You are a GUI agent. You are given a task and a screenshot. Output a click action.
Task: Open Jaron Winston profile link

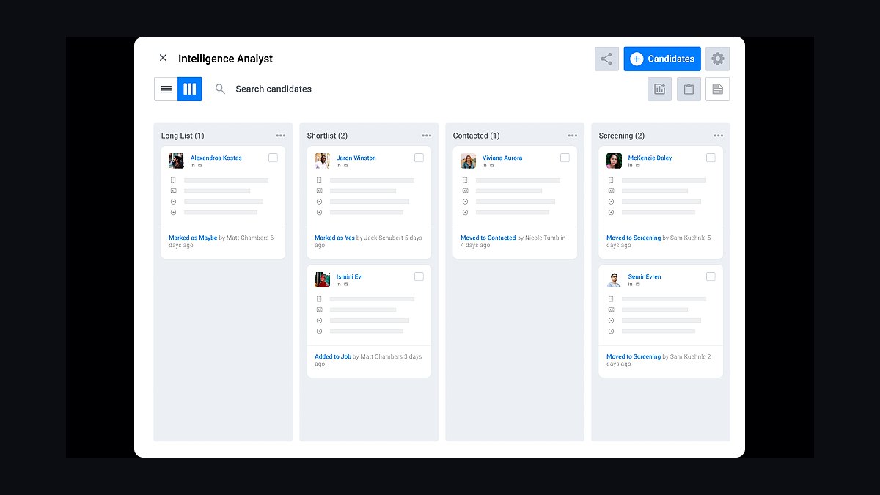(356, 158)
